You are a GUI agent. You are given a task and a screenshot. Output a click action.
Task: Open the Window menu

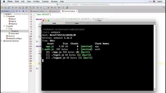[x=54, y=2]
